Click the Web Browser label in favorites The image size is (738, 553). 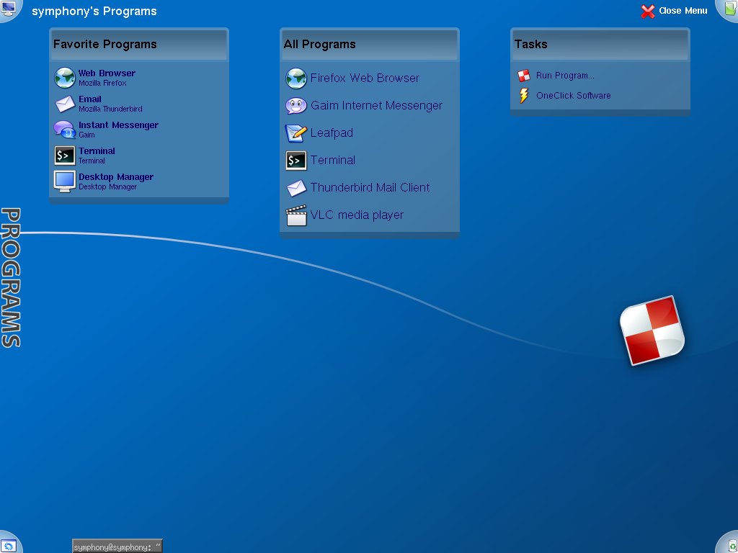tap(107, 73)
